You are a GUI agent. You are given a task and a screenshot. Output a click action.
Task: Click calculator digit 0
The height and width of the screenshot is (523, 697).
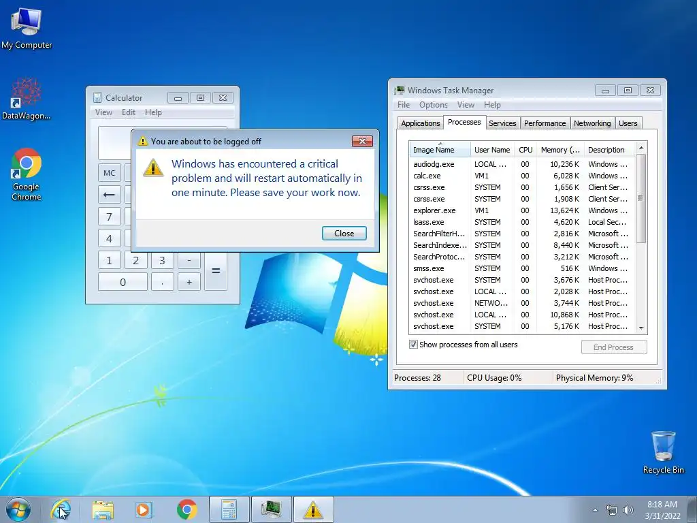[x=123, y=282]
